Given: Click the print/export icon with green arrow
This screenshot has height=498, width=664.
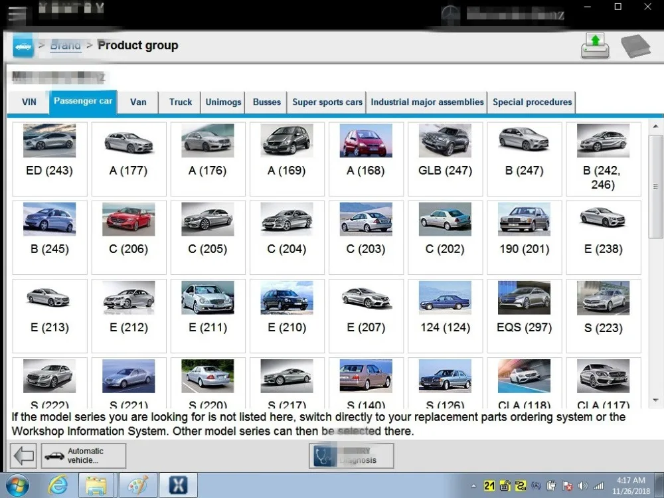Looking at the screenshot, I should coord(595,46).
